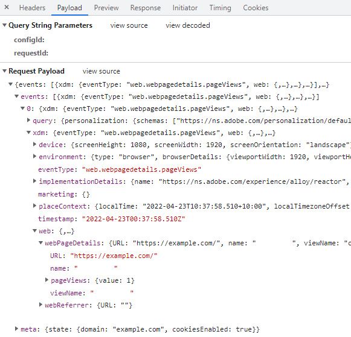Select the Payload tab
Viewport: 351px width, 337px height.
[x=69, y=8]
